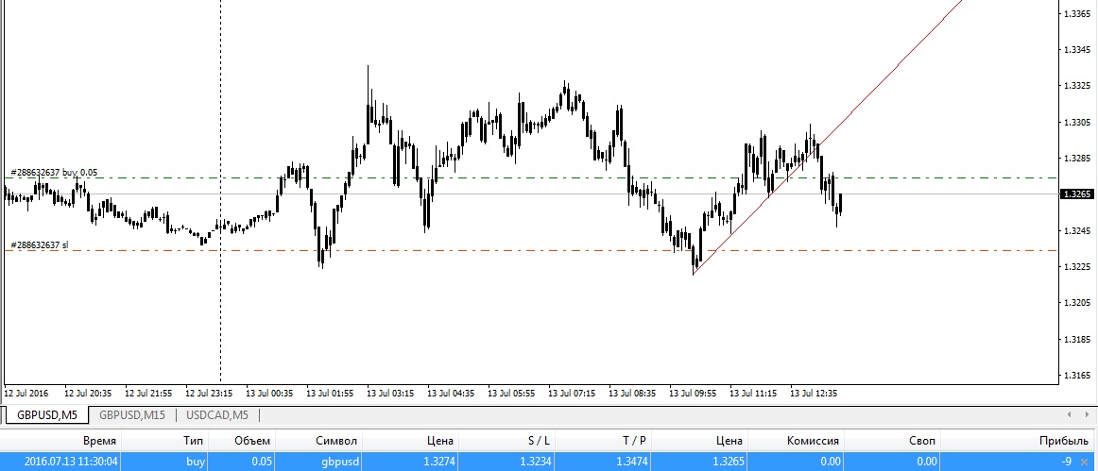Open the USDCAD,M5 chart tab
Screen dimensions: 1098x471
tap(217, 415)
